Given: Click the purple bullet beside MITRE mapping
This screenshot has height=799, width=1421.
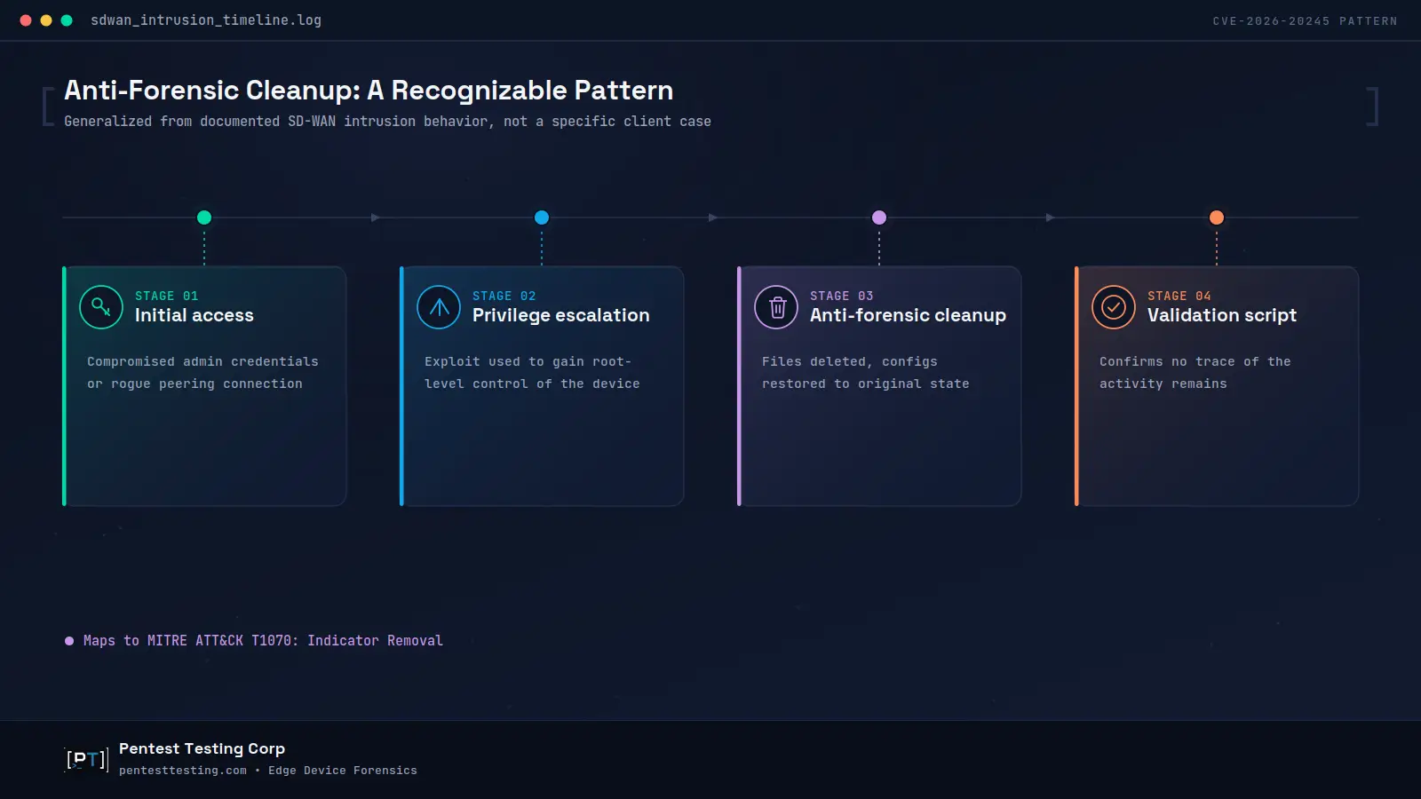Looking at the screenshot, I should [69, 641].
